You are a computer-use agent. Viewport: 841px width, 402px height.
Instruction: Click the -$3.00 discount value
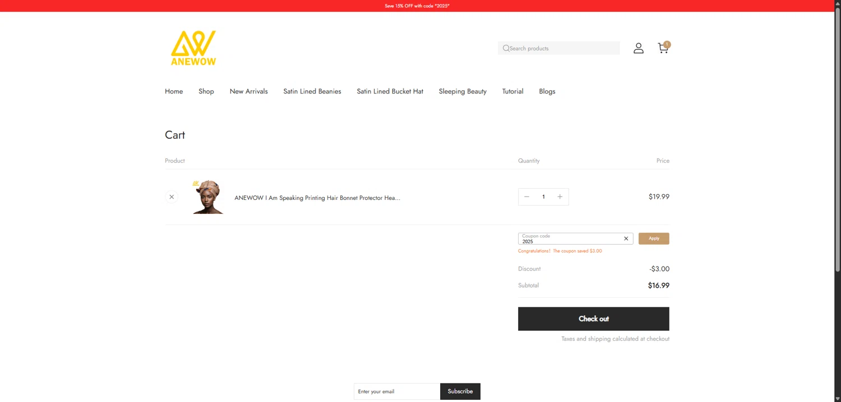click(x=659, y=269)
